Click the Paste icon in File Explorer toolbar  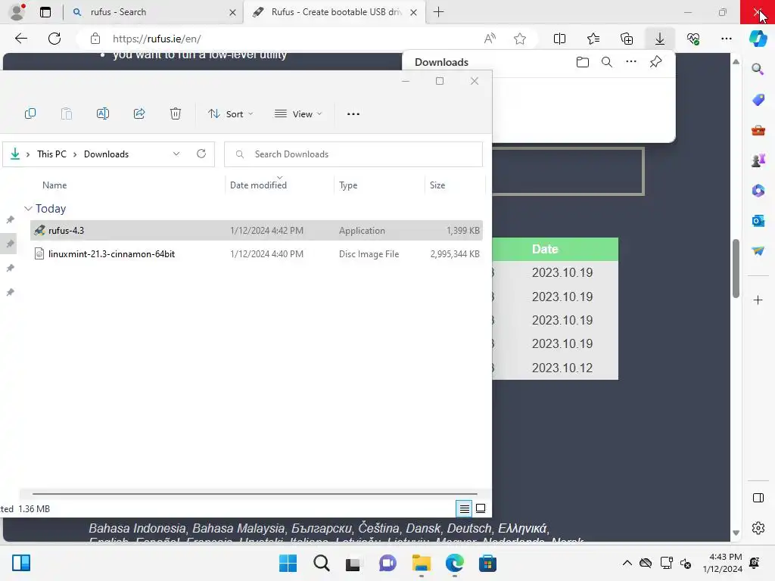click(67, 113)
